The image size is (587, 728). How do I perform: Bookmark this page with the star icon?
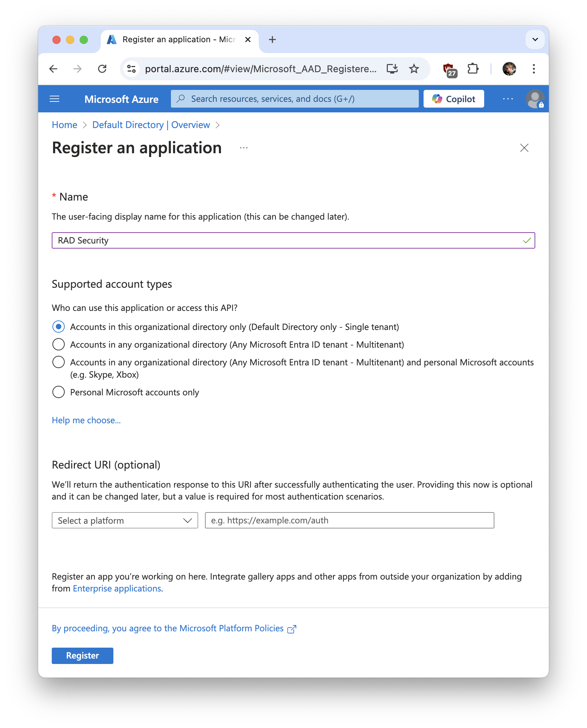pos(414,68)
